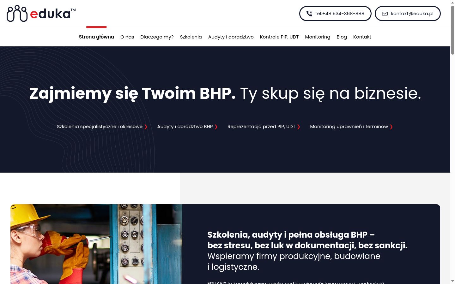This screenshot has width=455, height=284.
Task: Select Szkolenia in navigation
Action: pyautogui.click(x=191, y=37)
